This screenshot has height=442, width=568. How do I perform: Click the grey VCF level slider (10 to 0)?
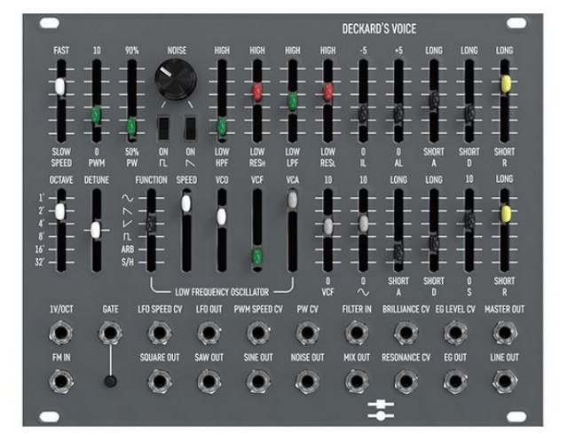tap(327, 225)
